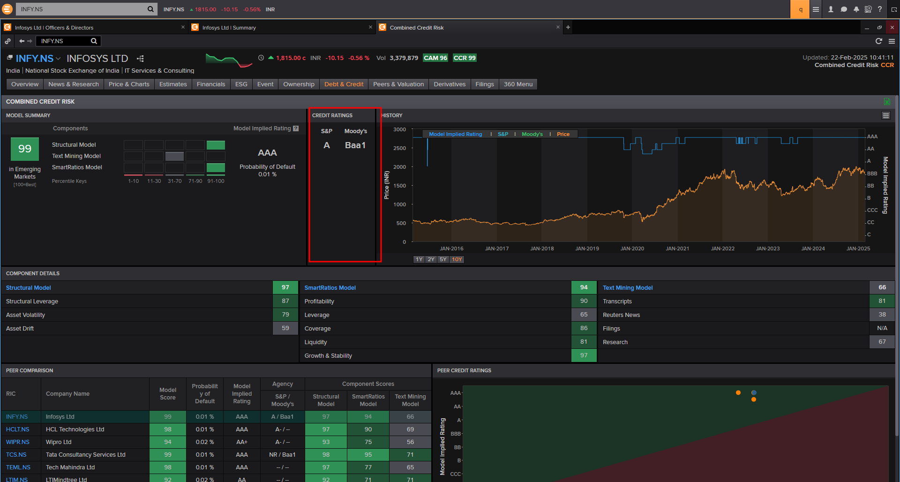Toggle the Price series in chart legend
Screen dimensions: 900x482
pyautogui.click(x=563, y=134)
